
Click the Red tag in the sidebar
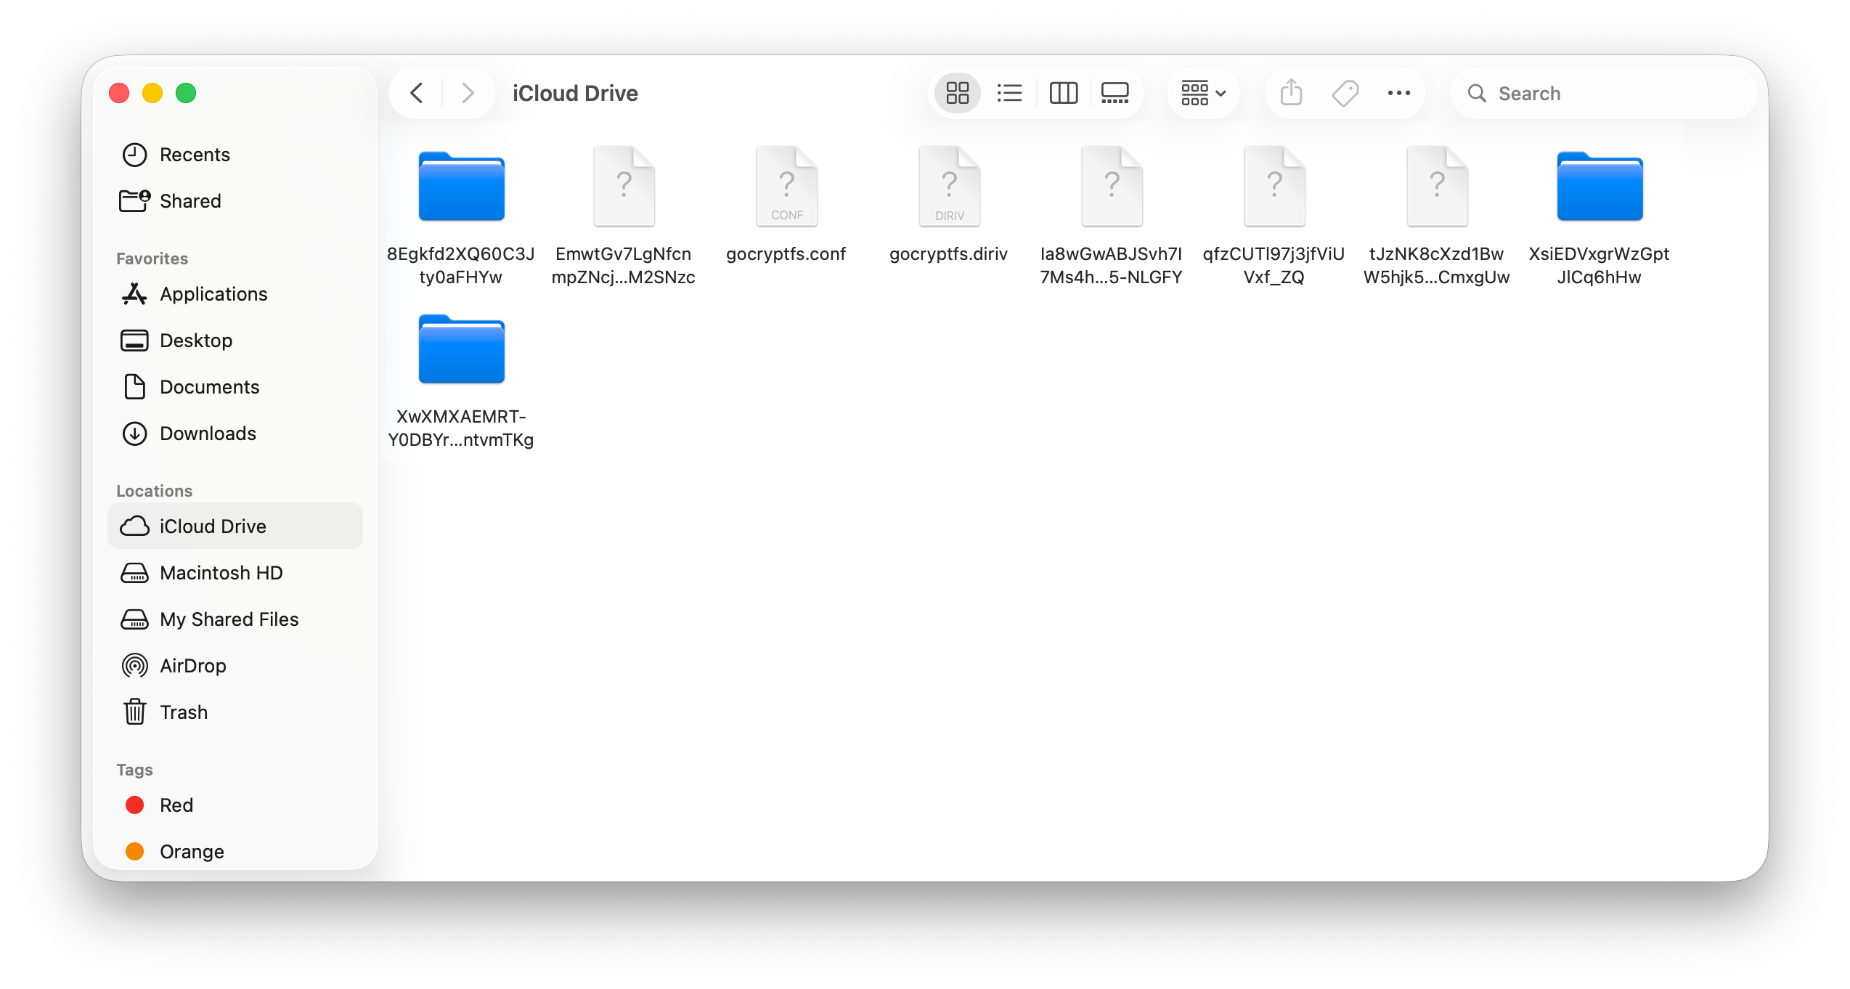click(x=175, y=805)
